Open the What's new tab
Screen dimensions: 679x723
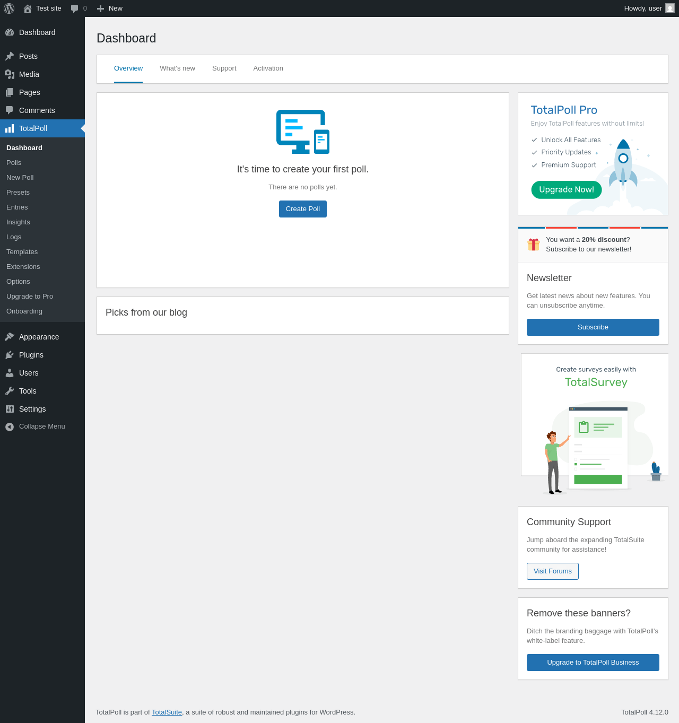(x=177, y=68)
